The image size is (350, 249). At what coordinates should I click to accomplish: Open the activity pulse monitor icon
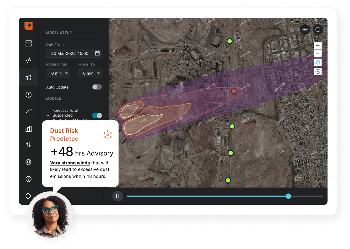[x=29, y=60]
